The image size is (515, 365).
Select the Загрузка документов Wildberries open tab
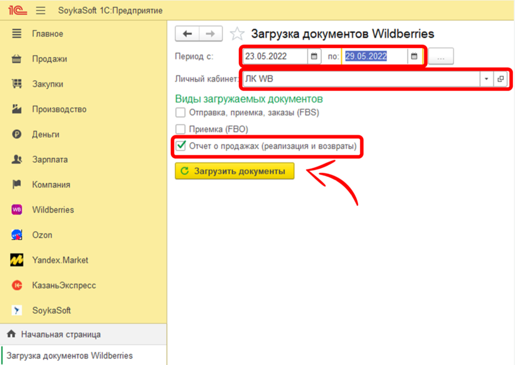click(x=70, y=355)
